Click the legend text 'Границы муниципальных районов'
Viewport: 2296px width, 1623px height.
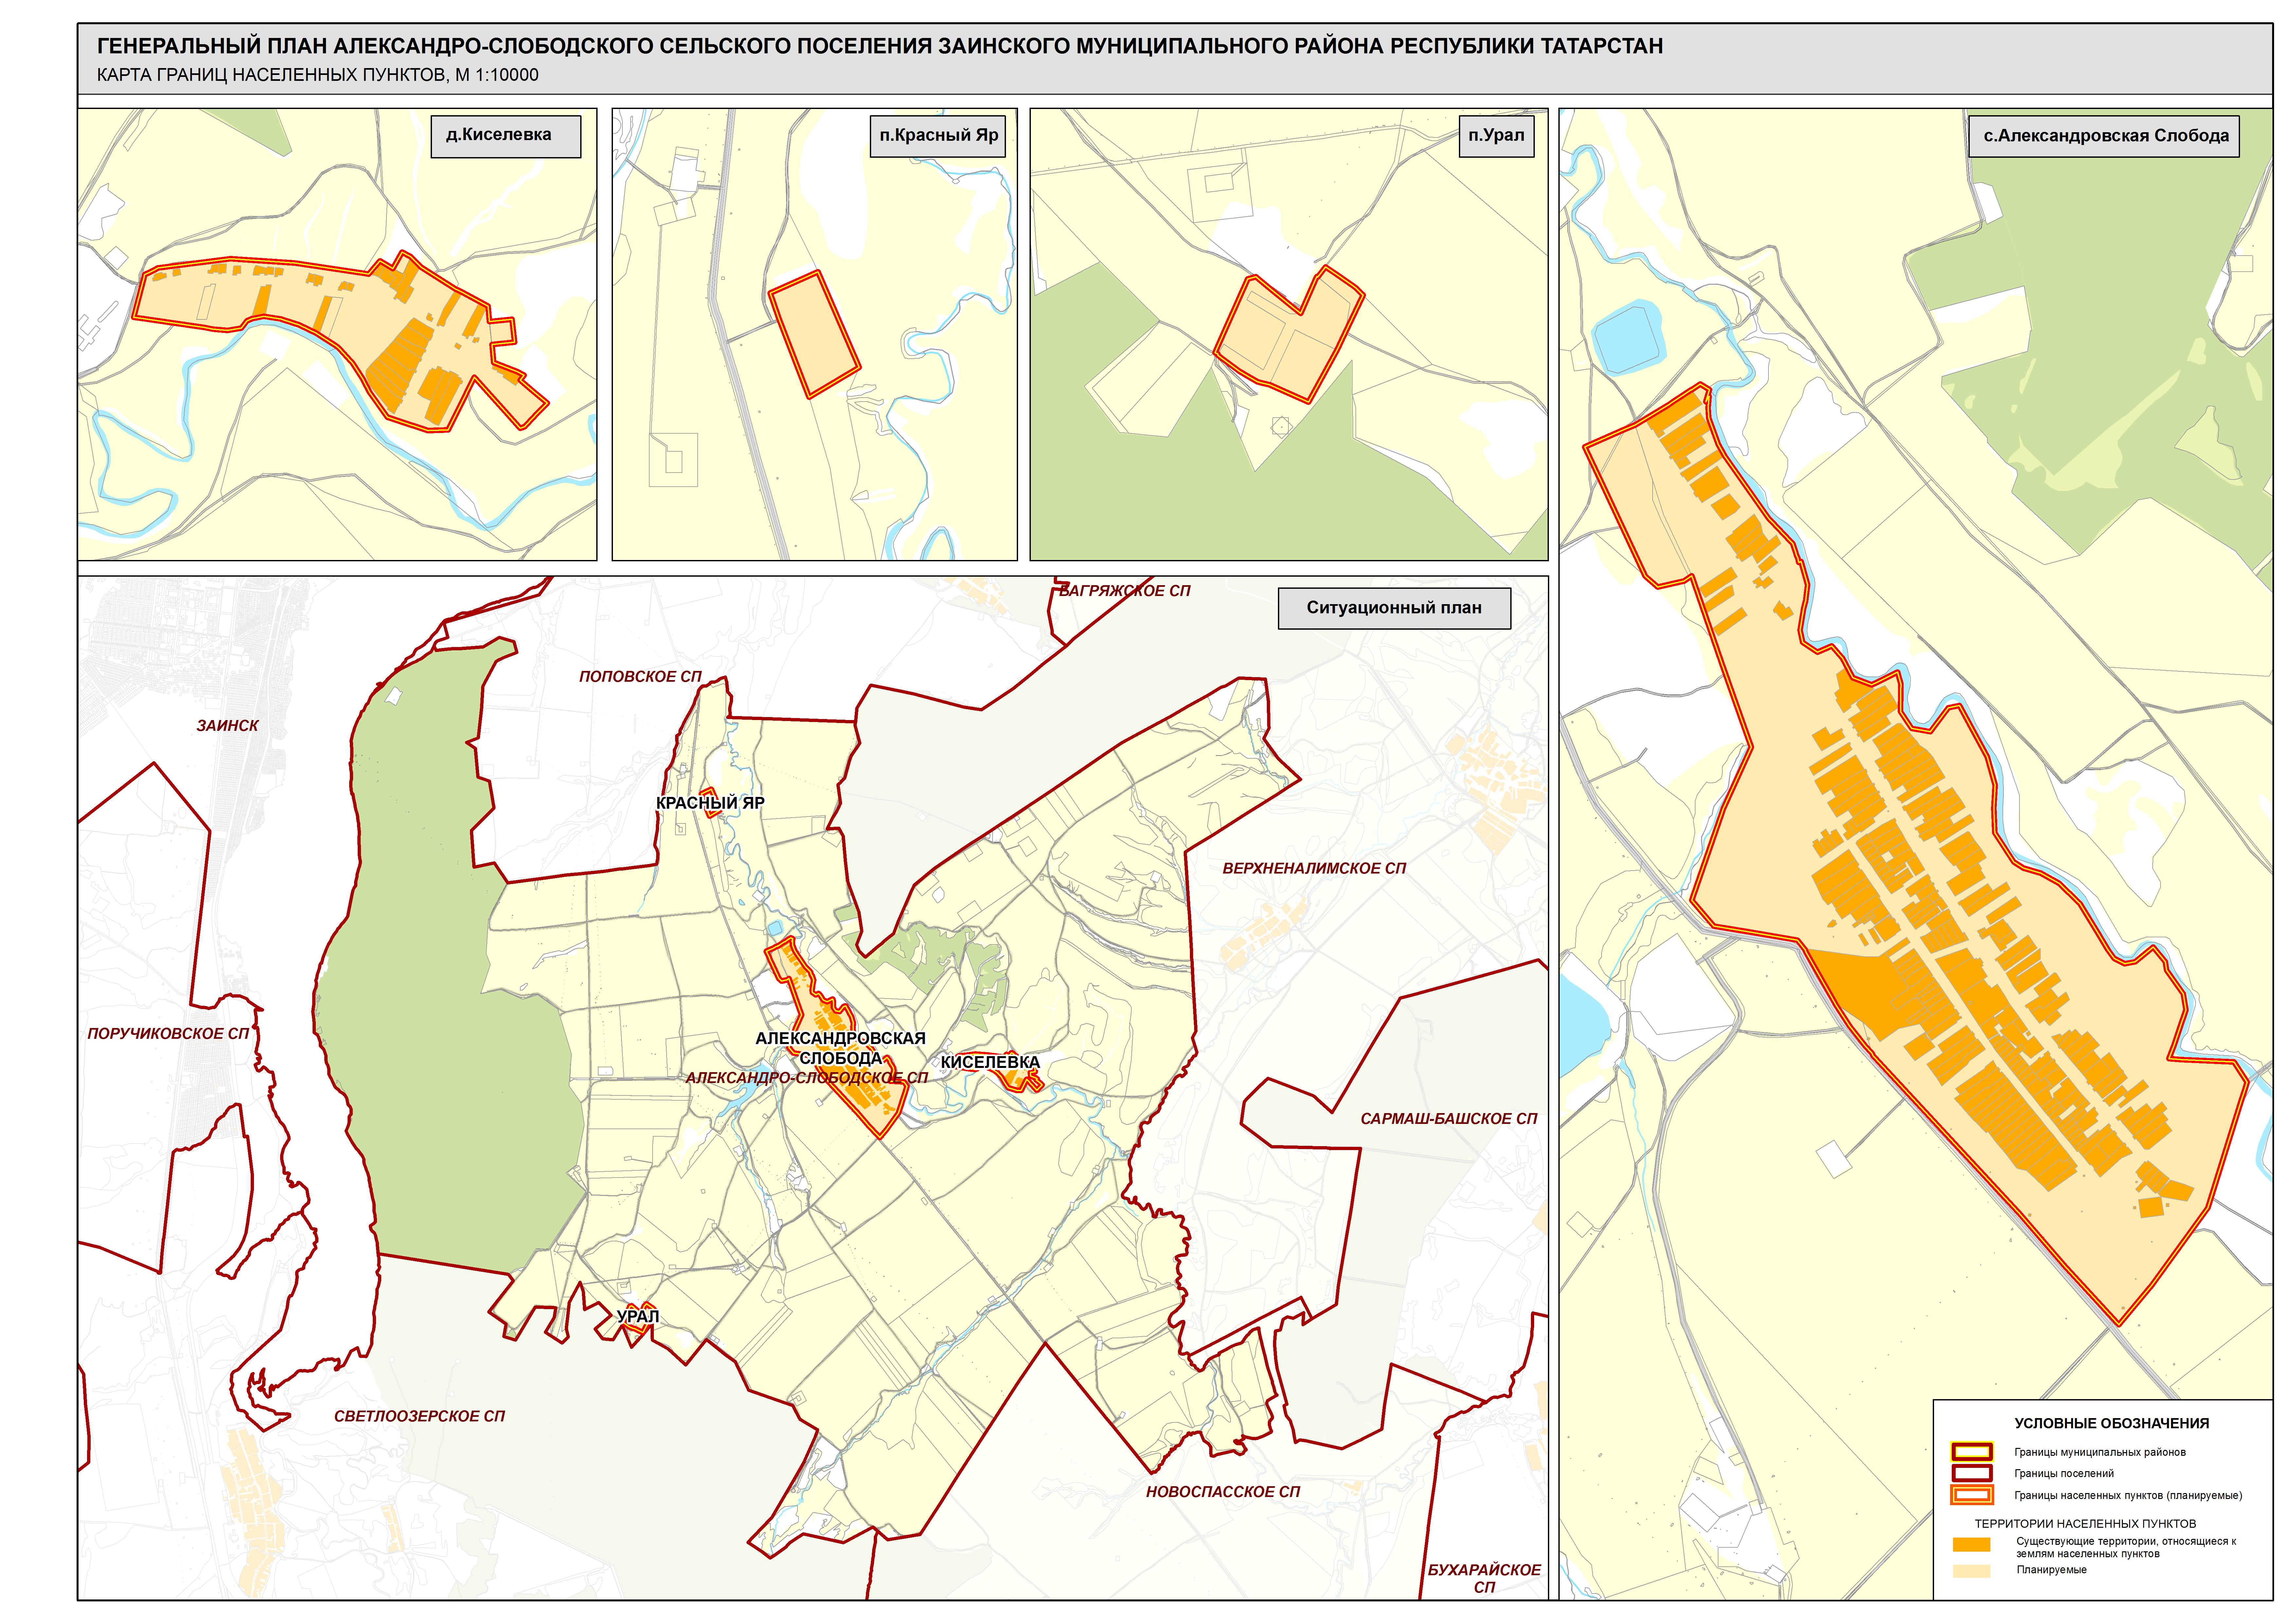pyautogui.click(x=2100, y=1452)
